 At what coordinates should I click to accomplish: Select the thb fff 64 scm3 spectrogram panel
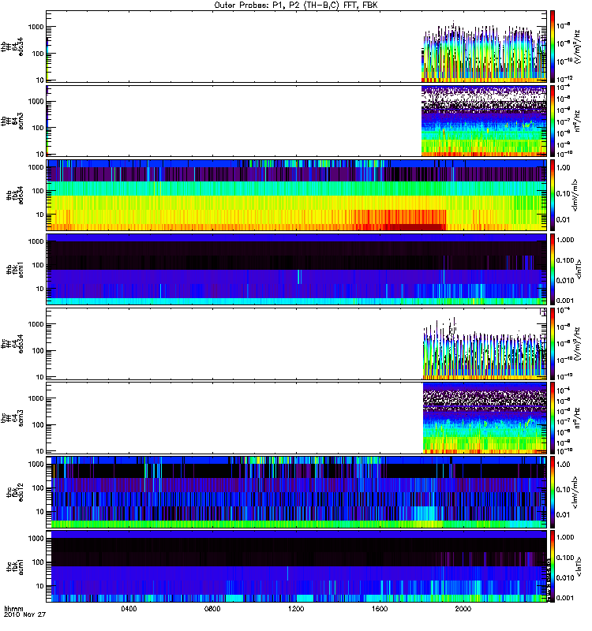[297, 121]
